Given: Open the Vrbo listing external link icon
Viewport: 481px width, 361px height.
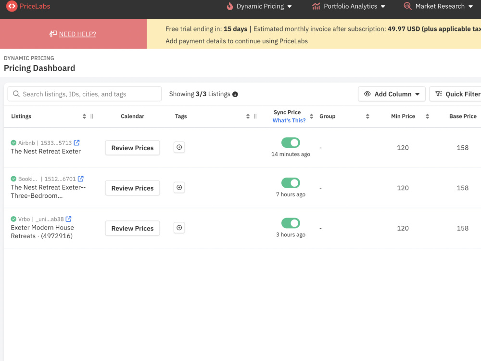Looking at the screenshot, I should point(68,219).
